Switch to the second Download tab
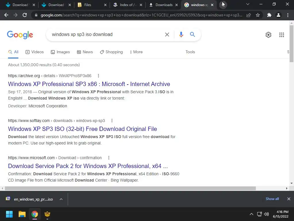Viewport: 294px width, 221px height. click(53, 5)
